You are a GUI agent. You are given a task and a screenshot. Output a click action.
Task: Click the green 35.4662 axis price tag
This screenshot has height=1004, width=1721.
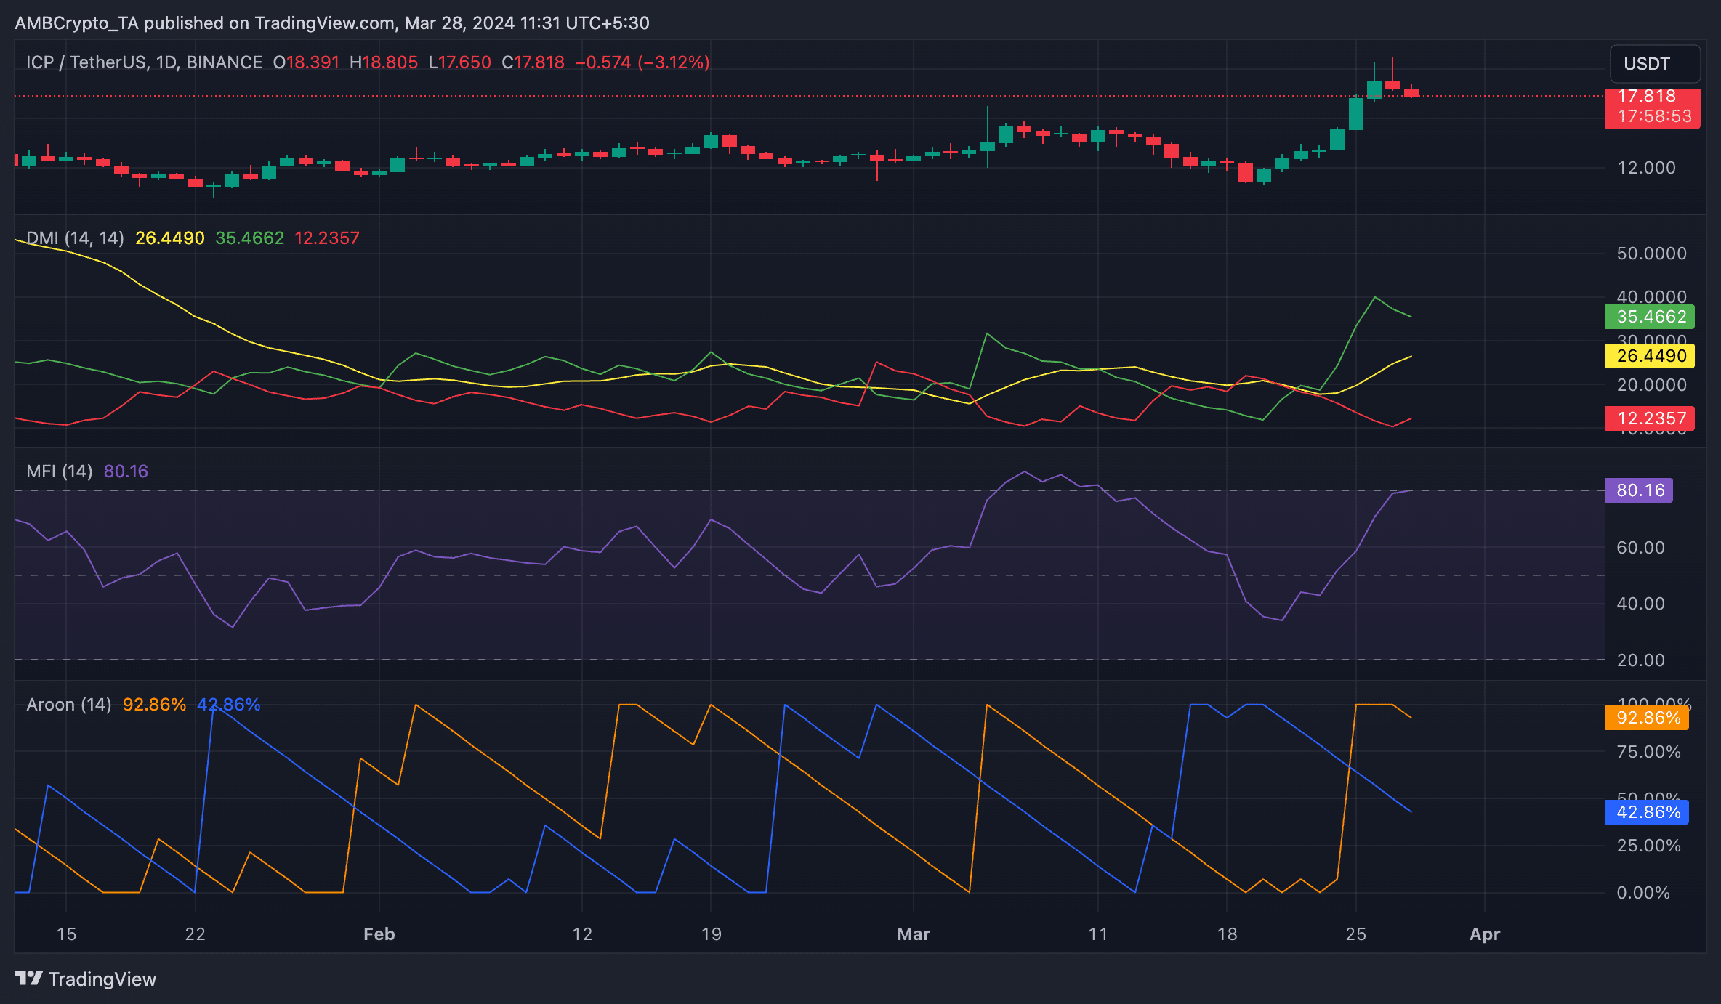click(1650, 317)
